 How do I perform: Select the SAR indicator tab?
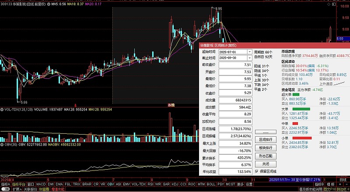(166, 185)
